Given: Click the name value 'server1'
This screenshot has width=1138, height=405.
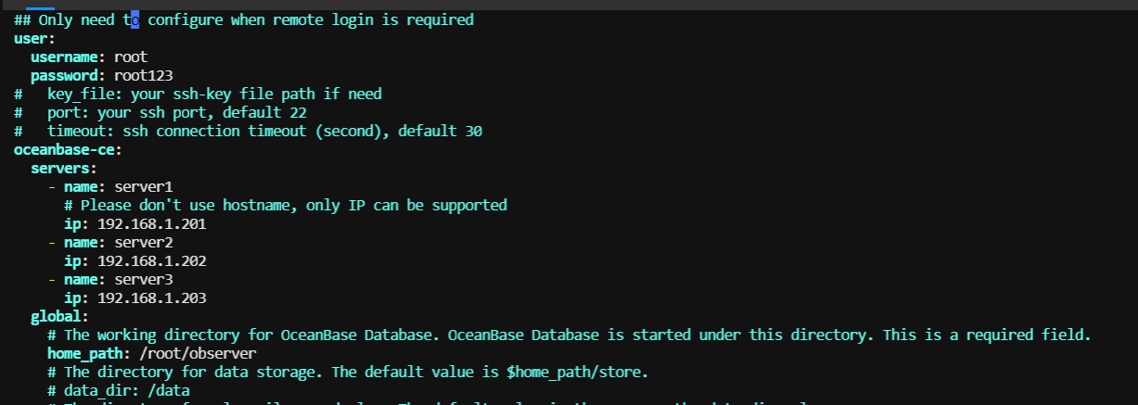Looking at the screenshot, I should pyautogui.click(x=144, y=186).
